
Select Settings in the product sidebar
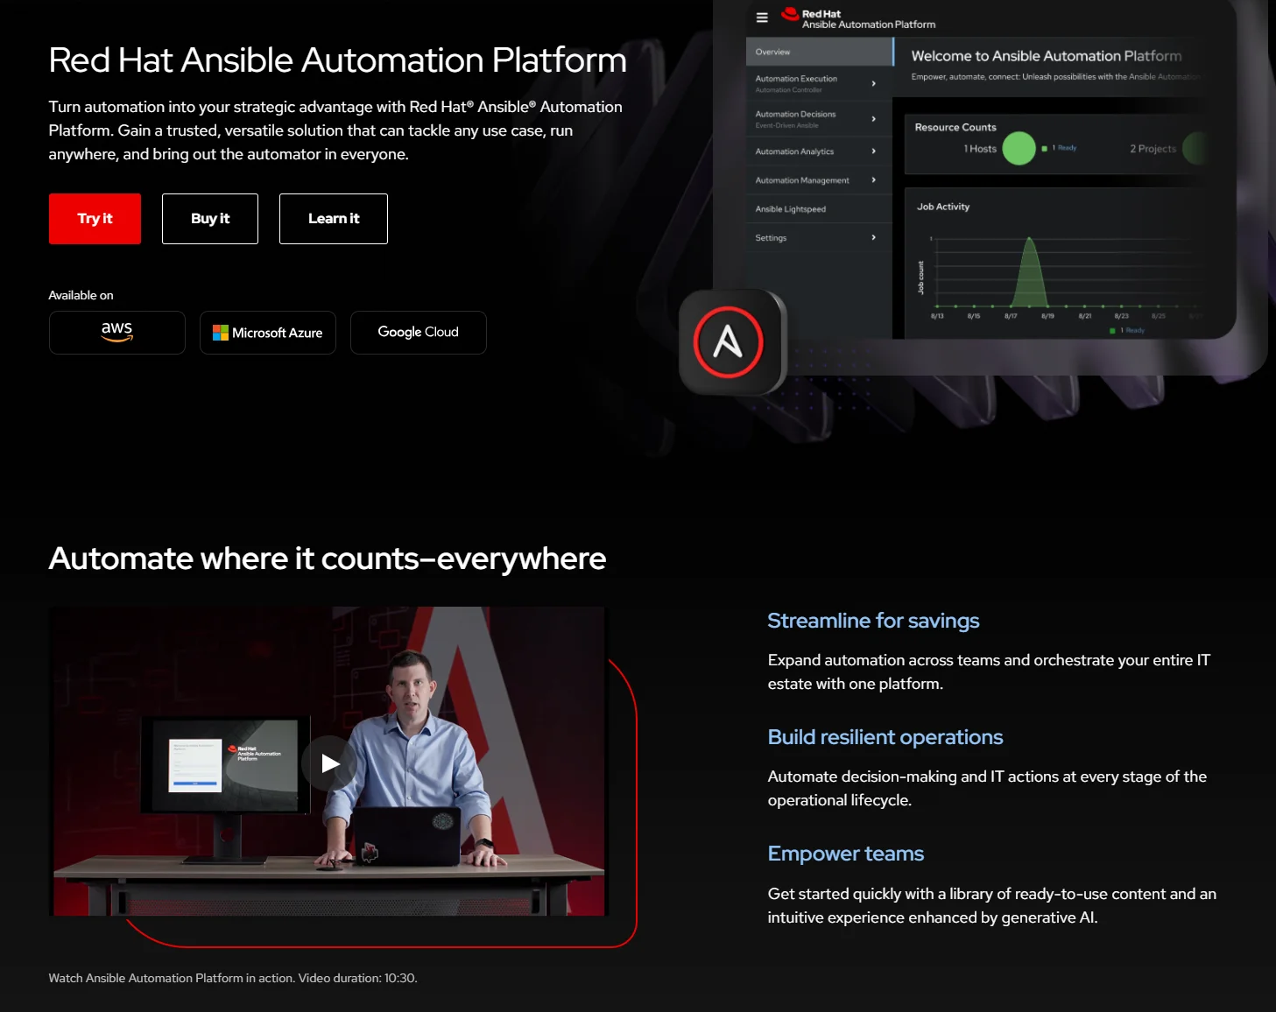(820, 238)
